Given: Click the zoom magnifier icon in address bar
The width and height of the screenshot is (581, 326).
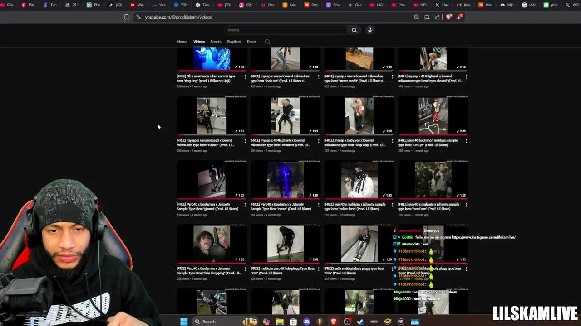Looking at the screenshot, I should [x=416, y=17].
